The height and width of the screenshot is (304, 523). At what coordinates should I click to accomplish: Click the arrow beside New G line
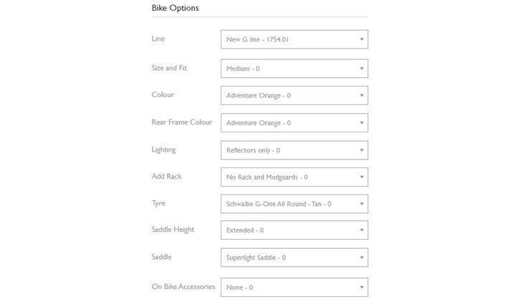coord(361,39)
